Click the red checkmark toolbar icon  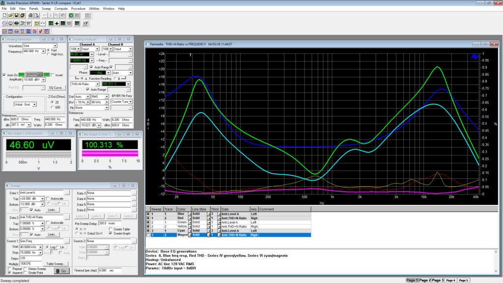(41, 31)
